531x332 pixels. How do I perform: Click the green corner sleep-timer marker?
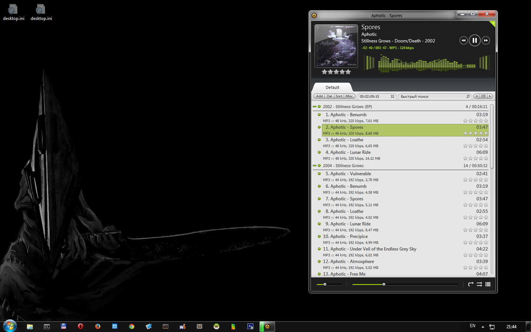click(x=493, y=23)
